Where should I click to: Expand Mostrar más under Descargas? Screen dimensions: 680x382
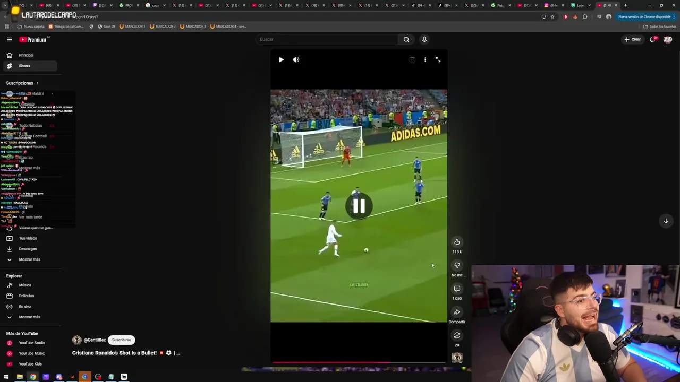(x=29, y=259)
